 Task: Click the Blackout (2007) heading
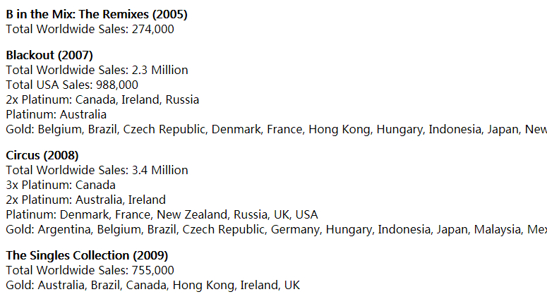pos(49,55)
